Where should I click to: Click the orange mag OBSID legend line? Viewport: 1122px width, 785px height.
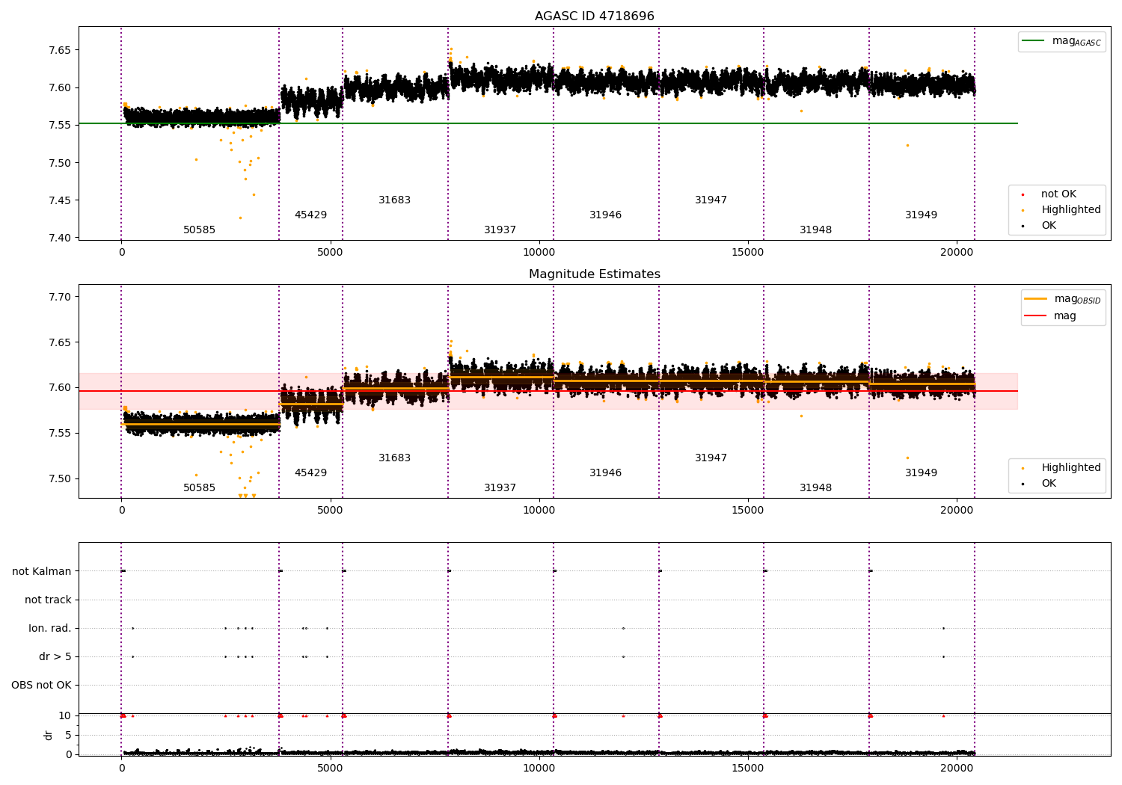tap(1036, 299)
